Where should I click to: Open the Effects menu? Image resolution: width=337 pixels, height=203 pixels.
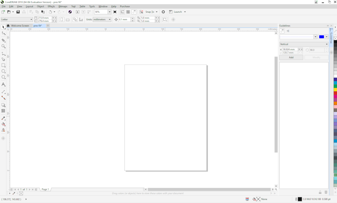[51, 6]
